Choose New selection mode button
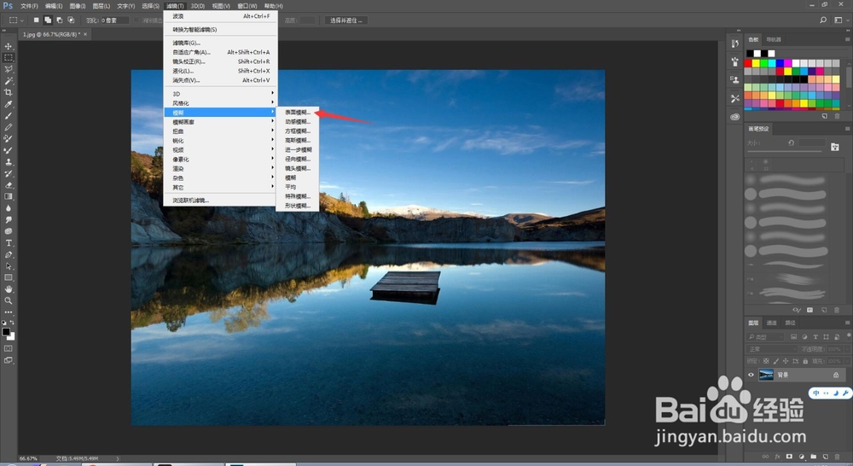The height and width of the screenshot is (466, 853). click(x=37, y=20)
